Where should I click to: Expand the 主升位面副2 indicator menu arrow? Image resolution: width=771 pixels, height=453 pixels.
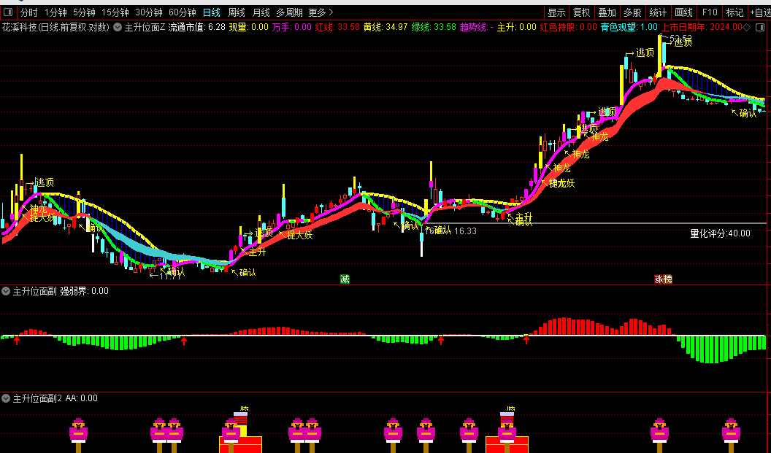[x=6, y=398]
